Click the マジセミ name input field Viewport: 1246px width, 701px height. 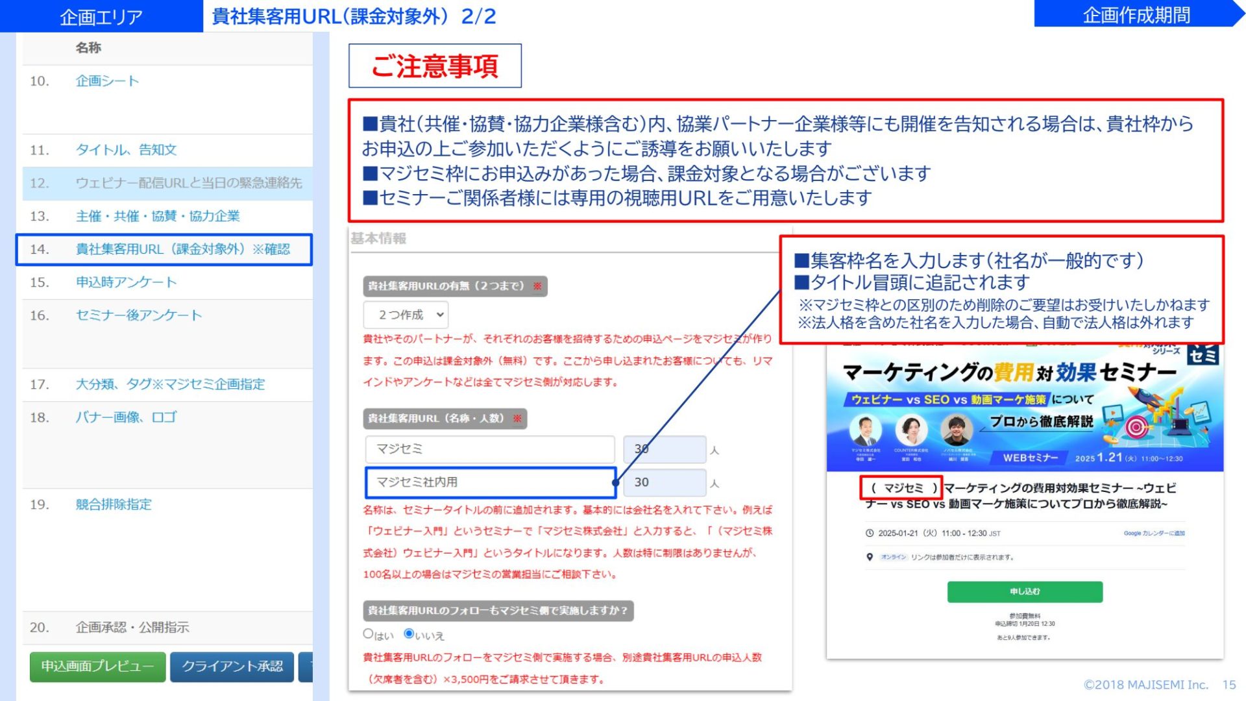click(489, 449)
